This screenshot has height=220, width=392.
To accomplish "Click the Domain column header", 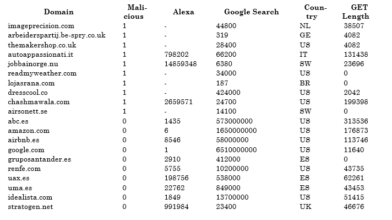I will 59,12.
